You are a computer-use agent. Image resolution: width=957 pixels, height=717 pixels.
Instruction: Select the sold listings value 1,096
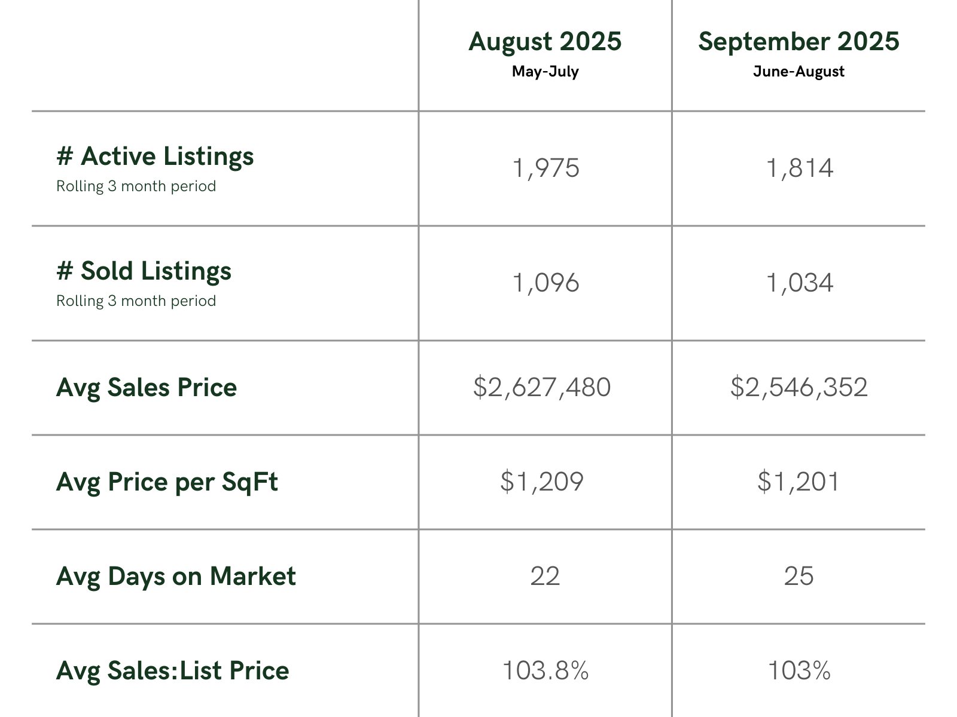click(x=545, y=283)
